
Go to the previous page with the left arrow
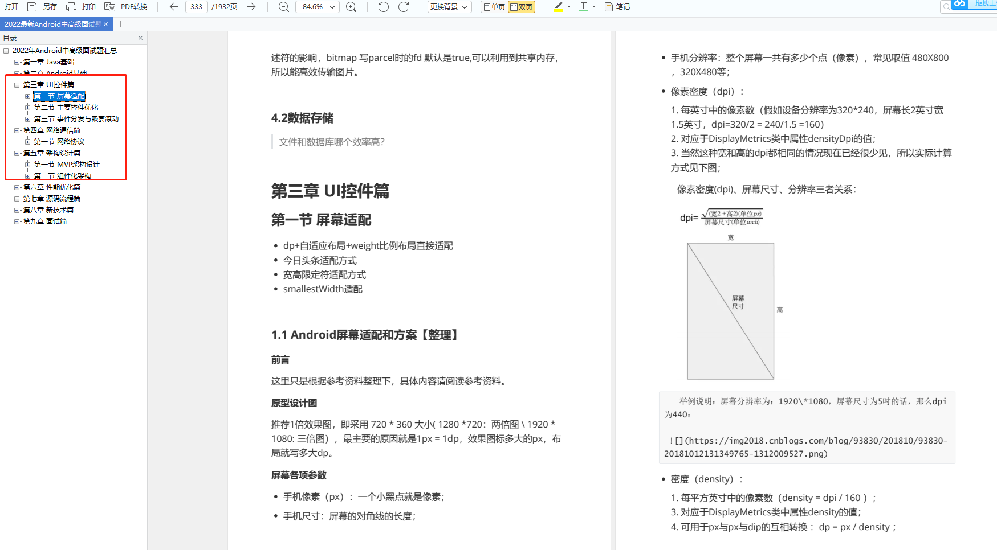tap(173, 7)
